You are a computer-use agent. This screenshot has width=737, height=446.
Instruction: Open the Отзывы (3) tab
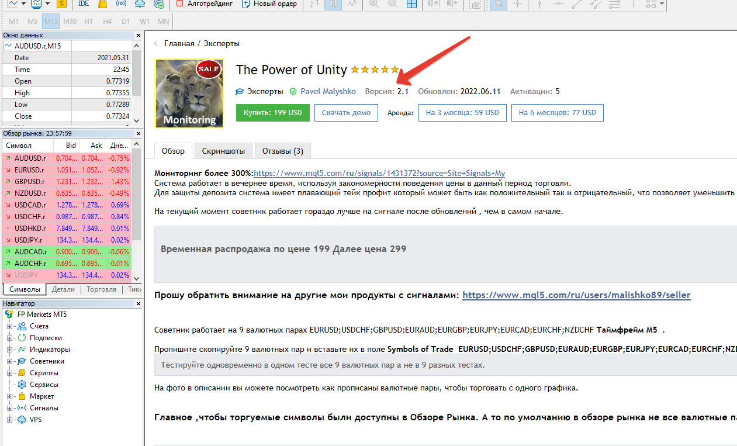click(283, 151)
